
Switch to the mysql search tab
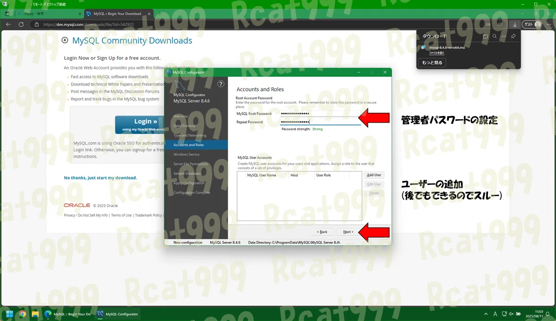click(x=49, y=14)
